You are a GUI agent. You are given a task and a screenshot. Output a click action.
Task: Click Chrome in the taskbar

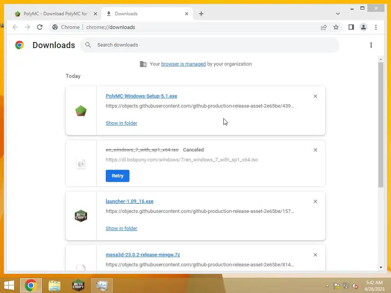pos(31,285)
